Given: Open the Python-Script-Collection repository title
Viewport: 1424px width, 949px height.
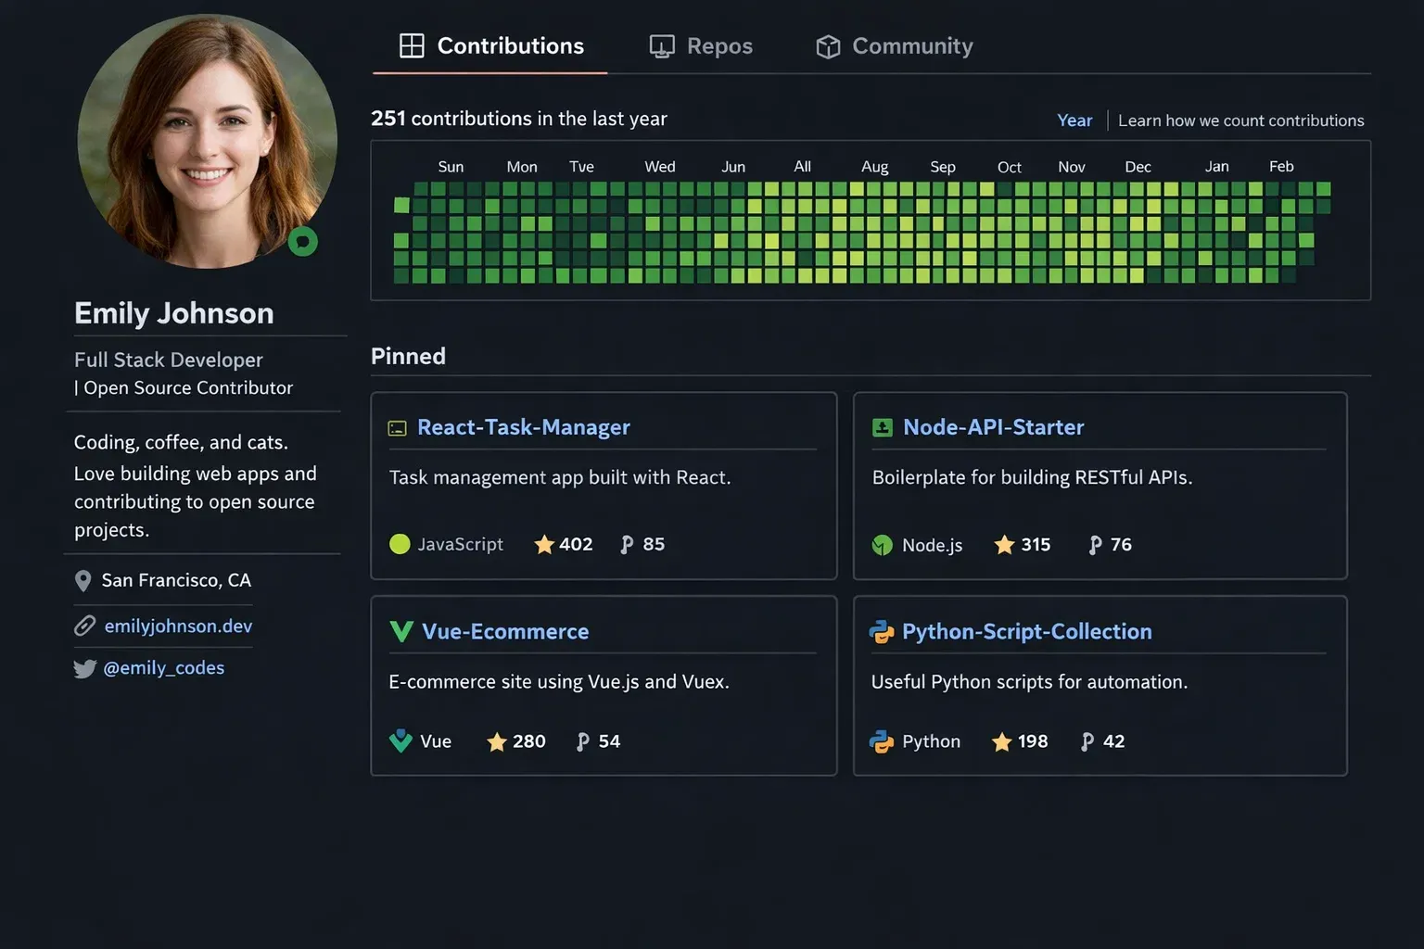Looking at the screenshot, I should (x=1026, y=632).
